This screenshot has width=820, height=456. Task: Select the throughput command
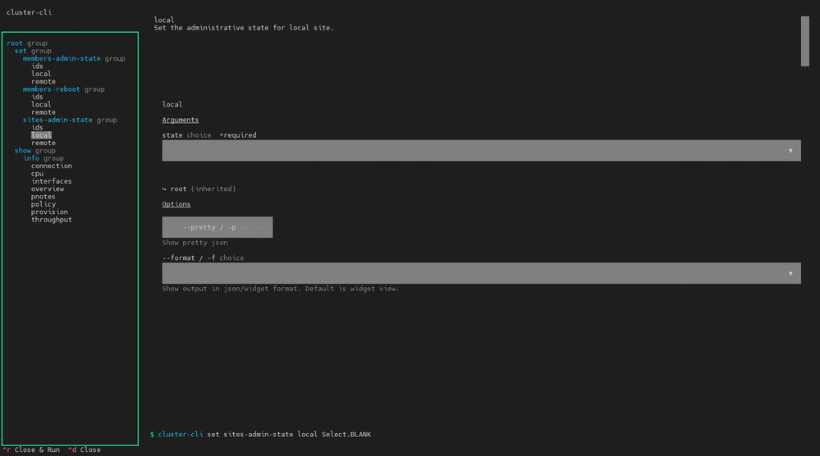point(51,220)
